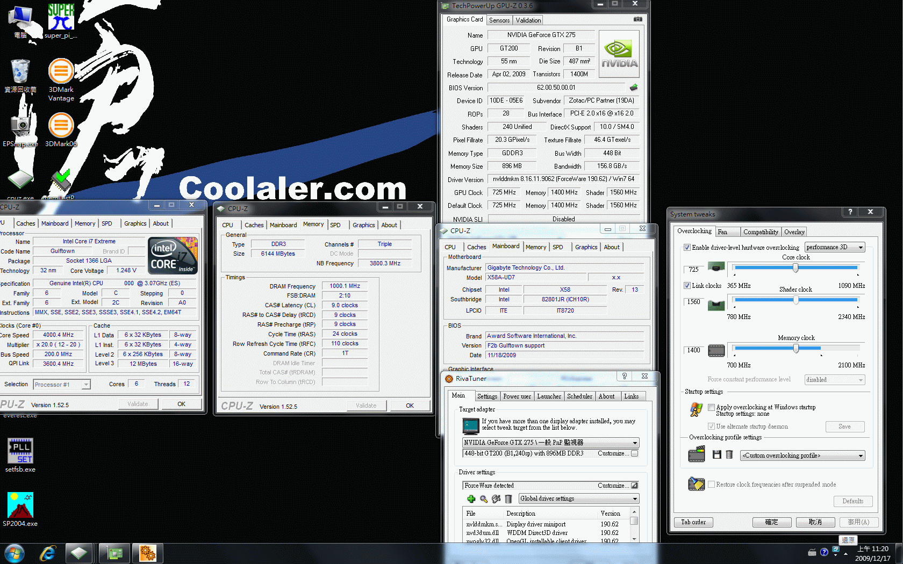Adjust the Core clock slider handle
903x564 pixels.
(x=795, y=267)
